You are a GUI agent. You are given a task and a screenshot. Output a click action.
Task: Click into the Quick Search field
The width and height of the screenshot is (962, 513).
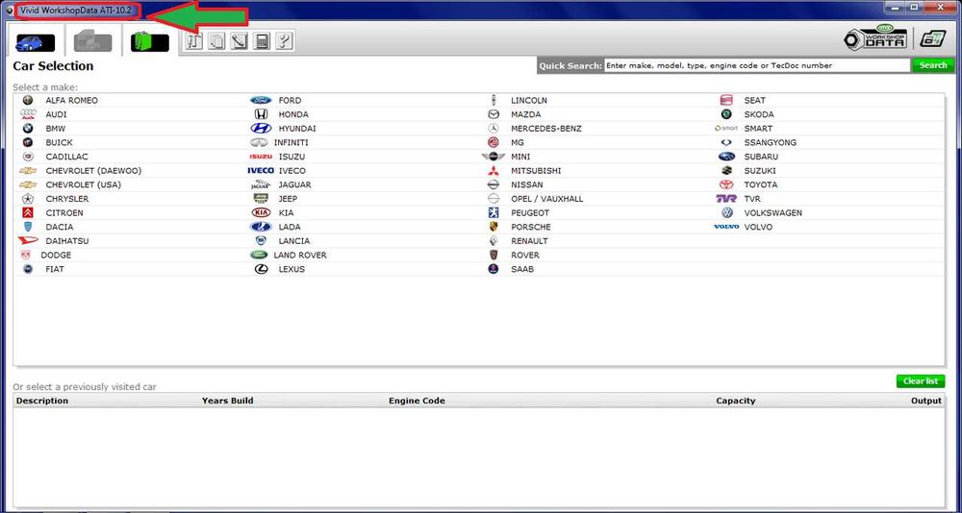click(x=757, y=65)
